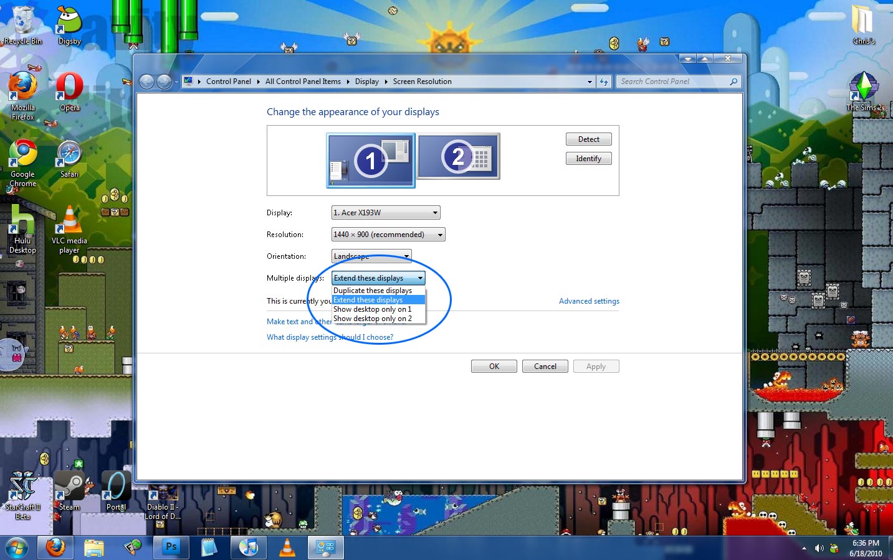Go back in the Control Panel window
This screenshot has width=893, height=560.
[146, 82]
